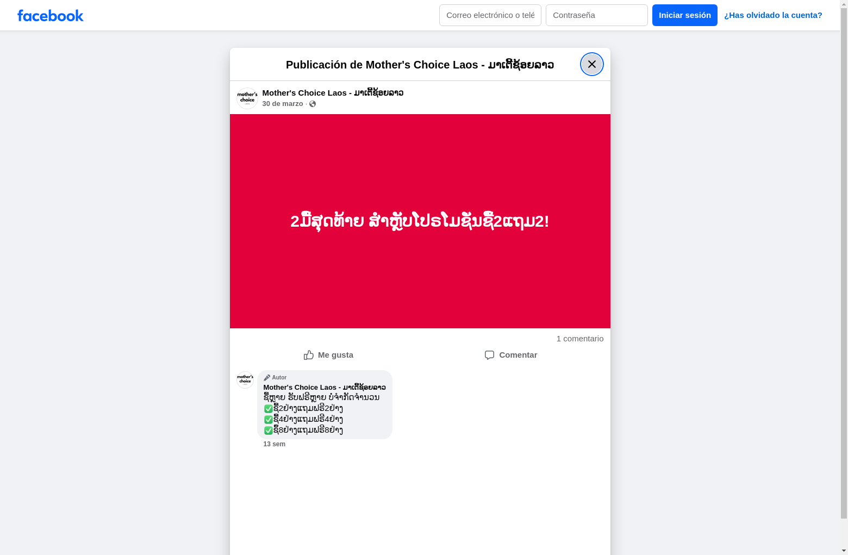The width and height of the screenshot is (848, 555).
Task: Click the Comentar button
Action: 511,355
